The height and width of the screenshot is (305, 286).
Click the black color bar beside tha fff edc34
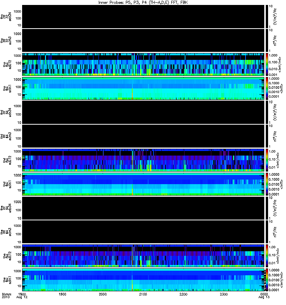(x=267, y=16)
